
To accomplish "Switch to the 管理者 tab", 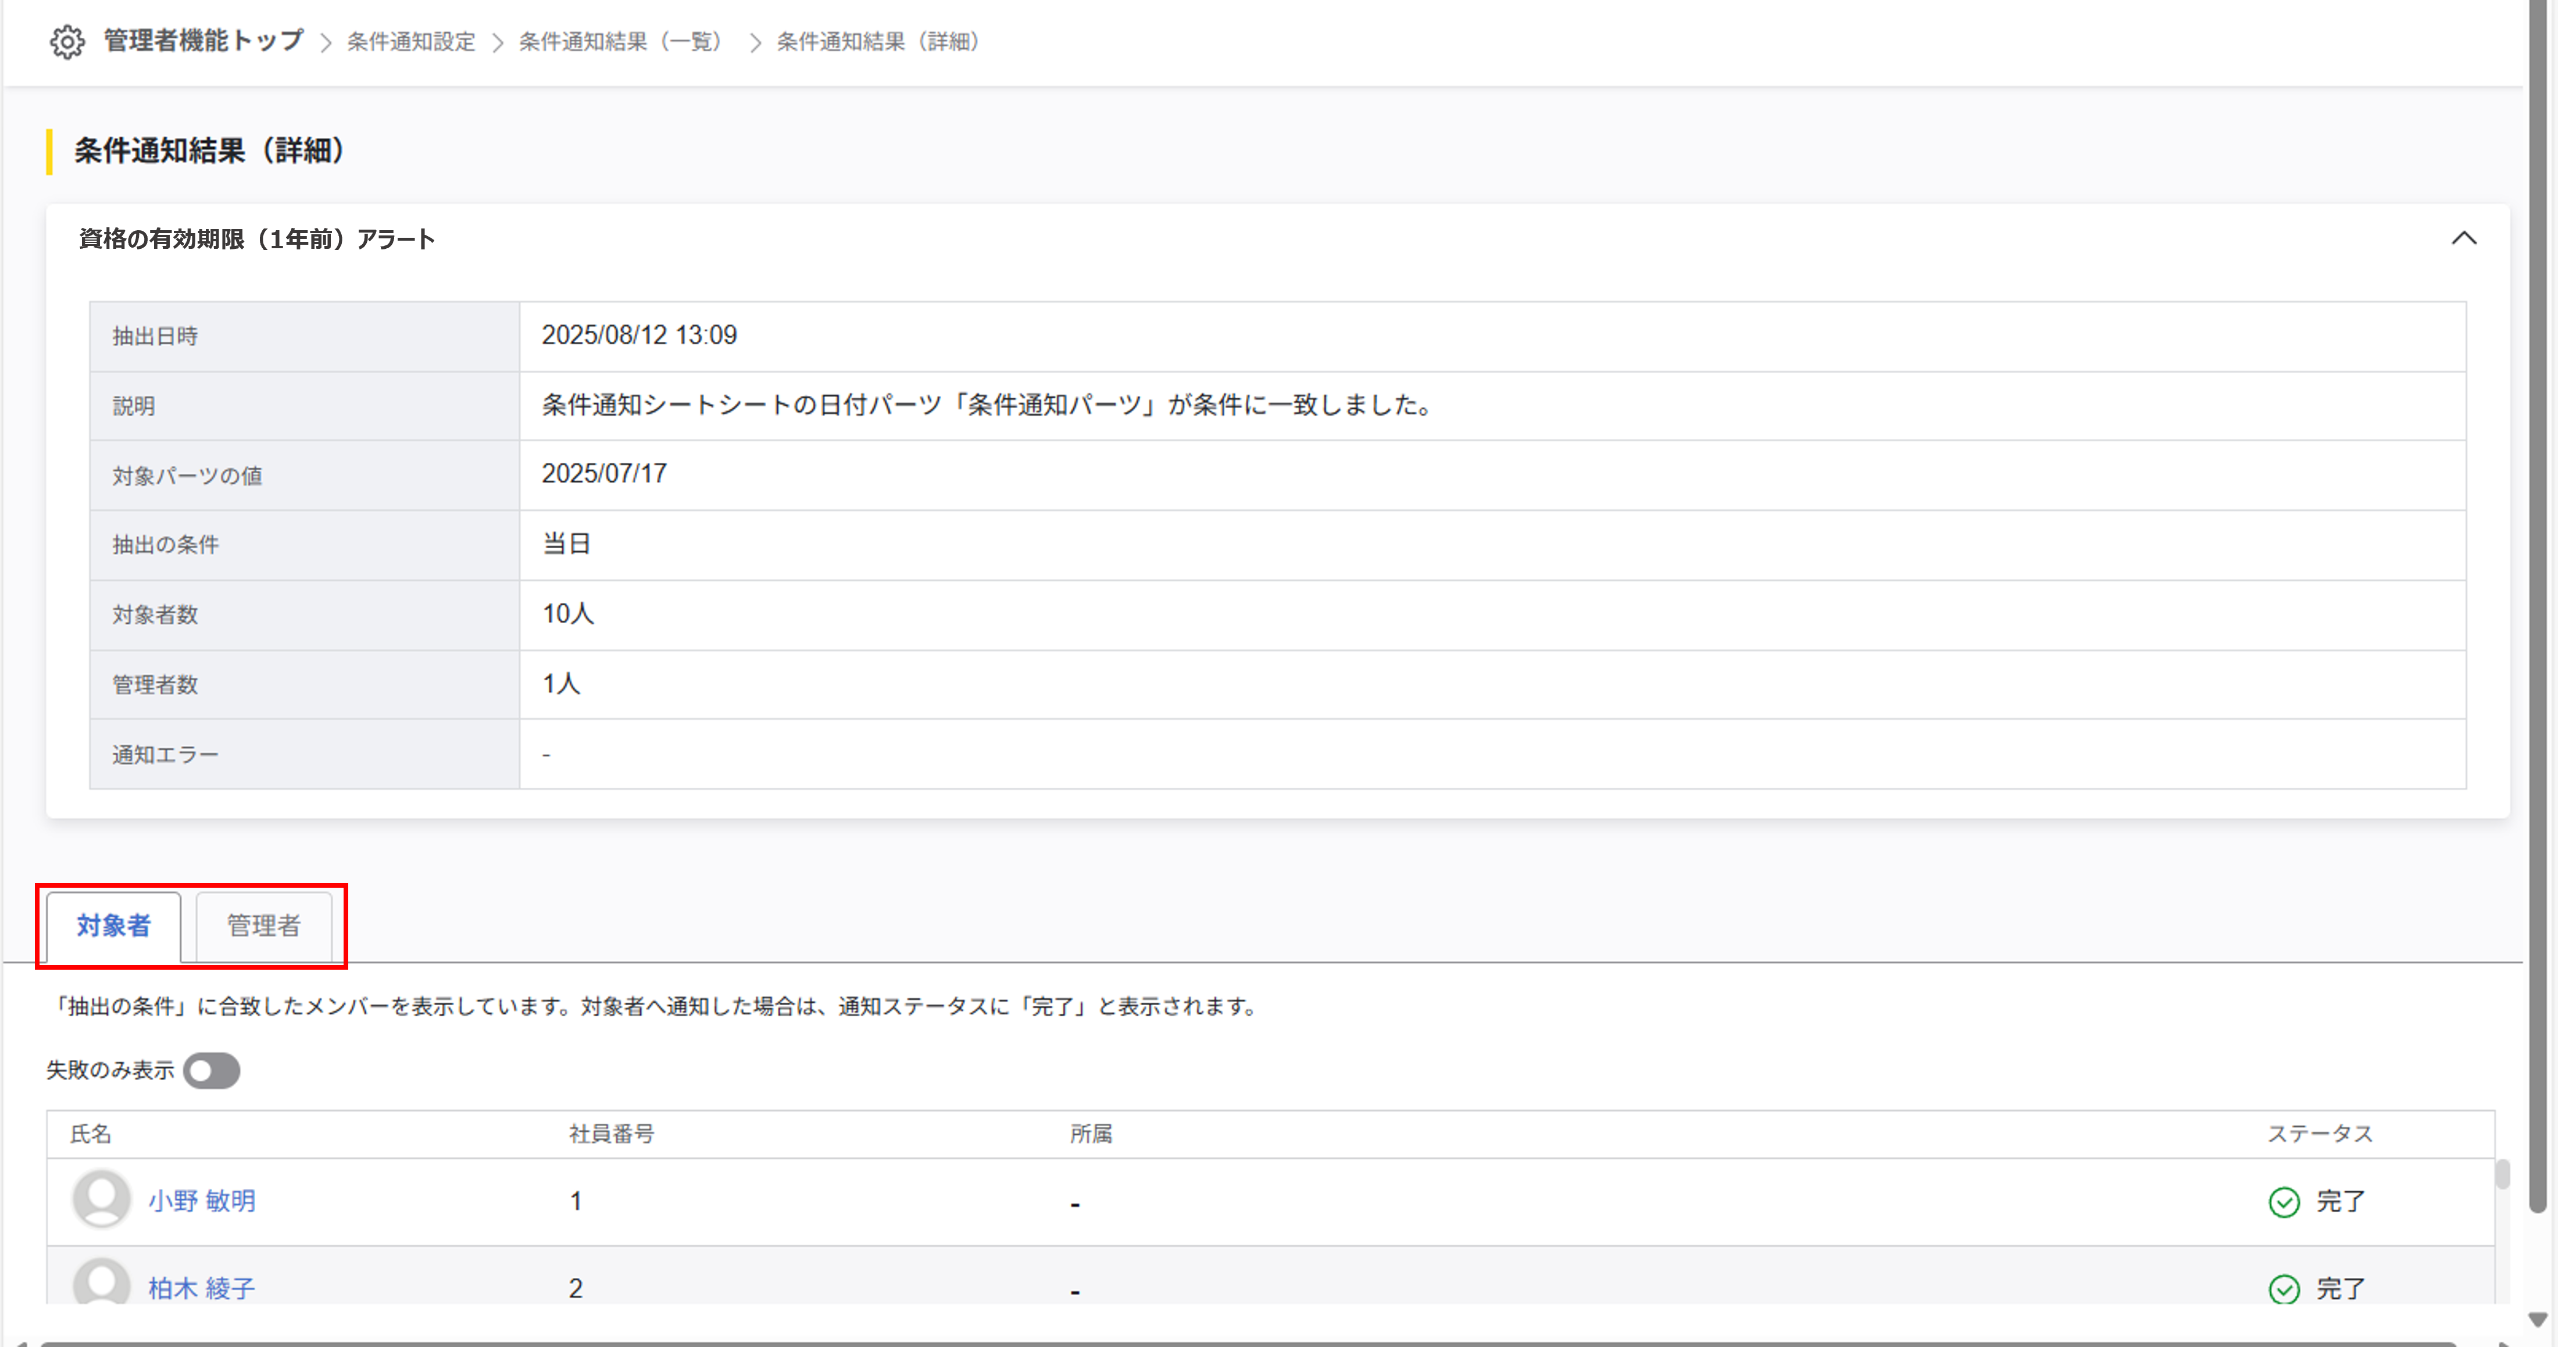I will [x=263, y=926].
